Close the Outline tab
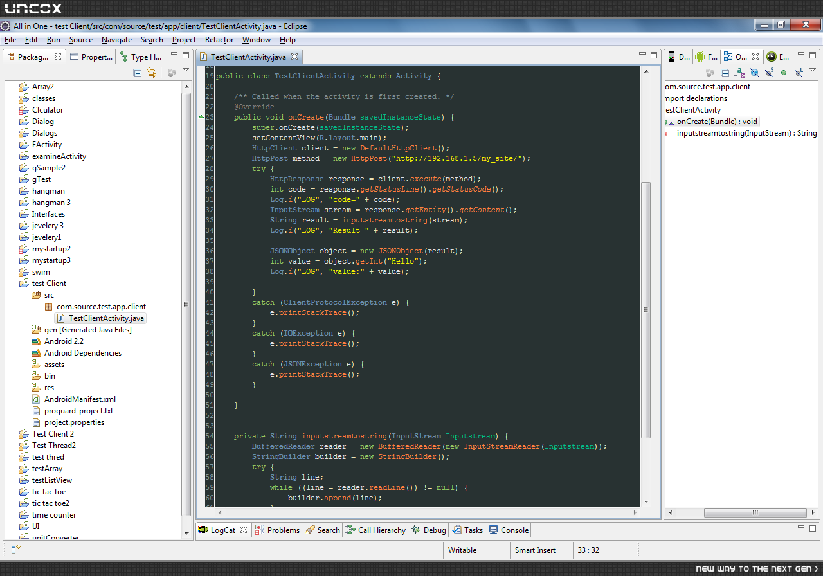This screenshot has width=823, height=576. (x=755, y=57)
